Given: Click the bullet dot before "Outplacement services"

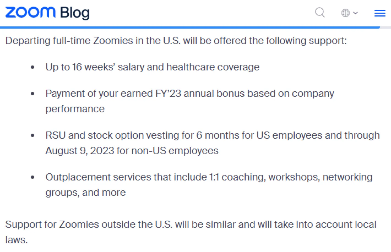Looking at the screenshot, I should click(33, 177).
